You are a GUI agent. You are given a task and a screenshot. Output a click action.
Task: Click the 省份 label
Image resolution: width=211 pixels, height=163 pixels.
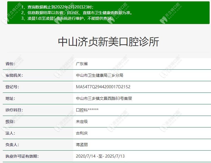pos(10,64)
